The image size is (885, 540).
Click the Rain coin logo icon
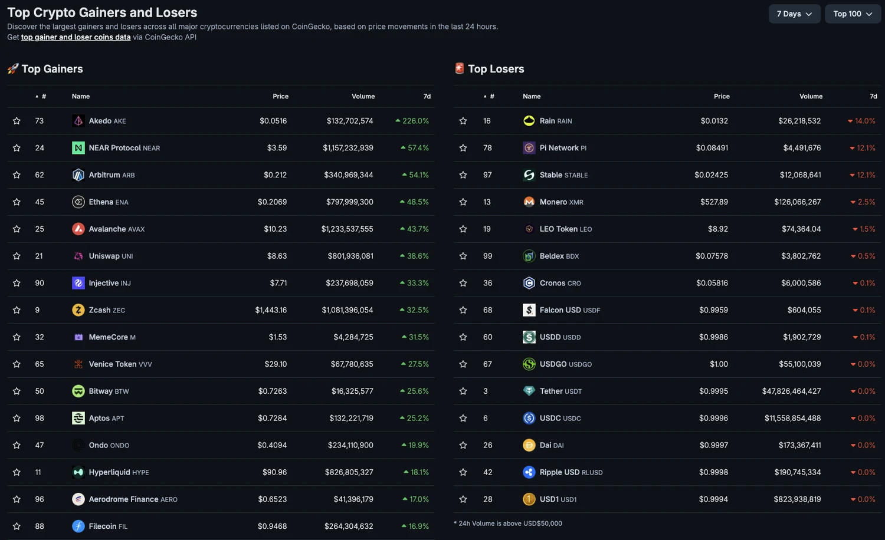pos(529,121)
